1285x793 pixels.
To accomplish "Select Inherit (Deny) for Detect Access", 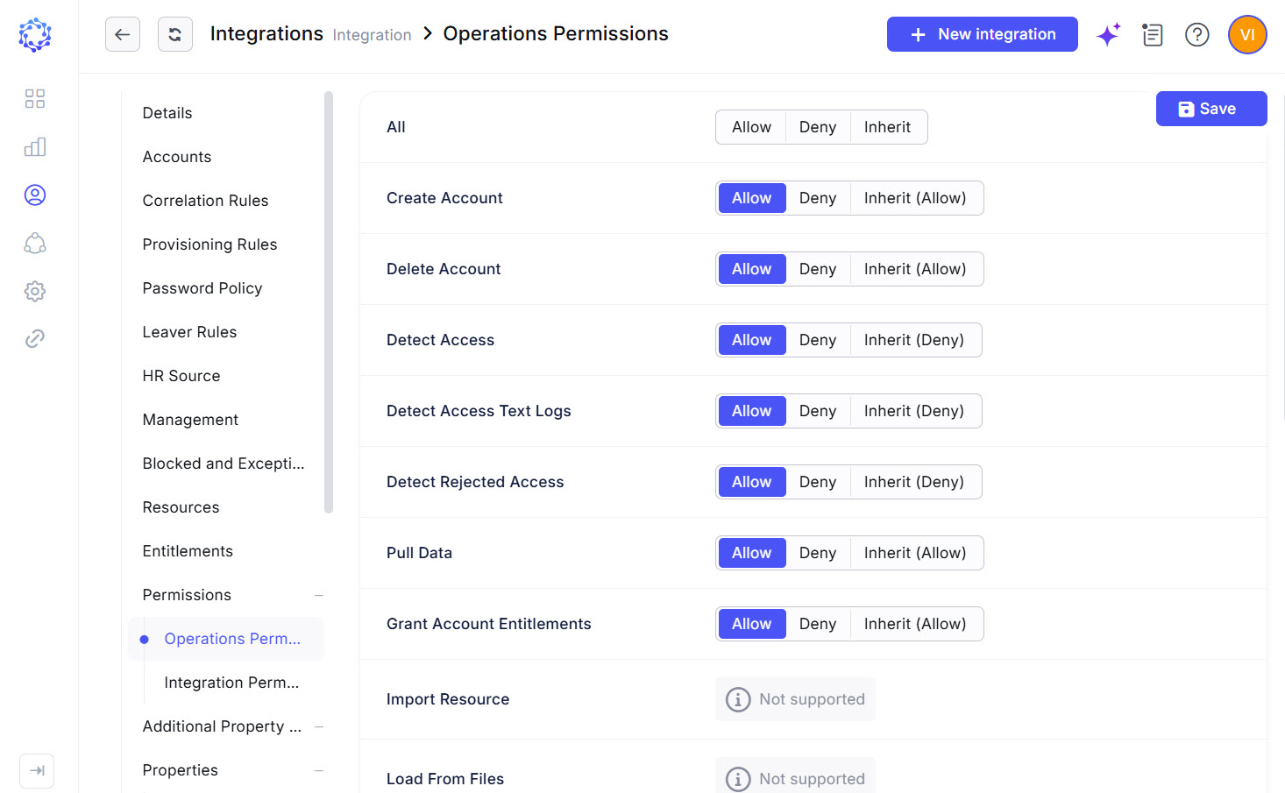I will click(x=914, y=340).
